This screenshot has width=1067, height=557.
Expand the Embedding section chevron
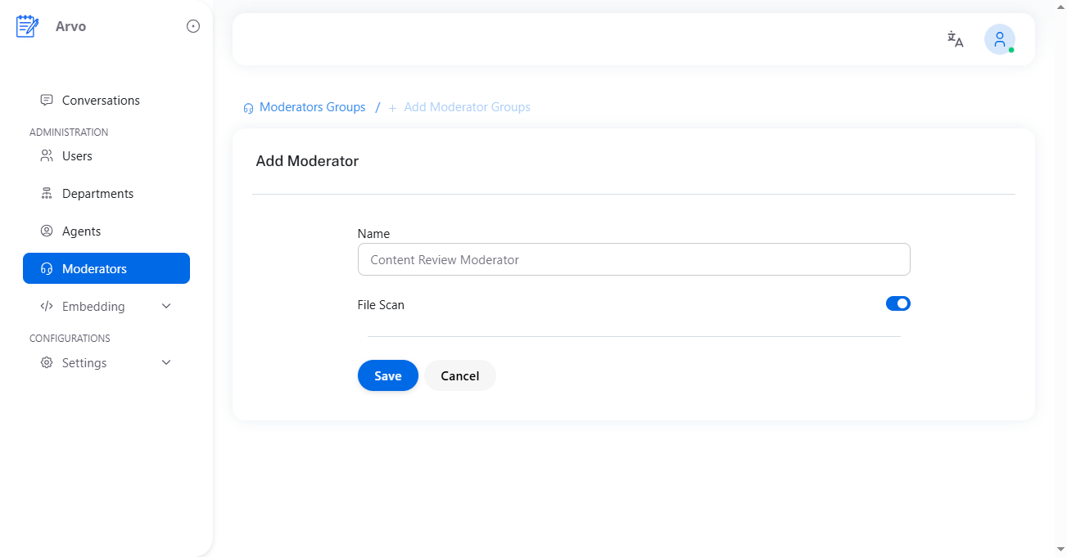tap(166, 306)
